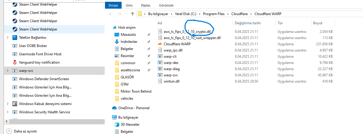Navigate back in File Explorer
The width and height of the screenshot is (363, 134).
111,14
